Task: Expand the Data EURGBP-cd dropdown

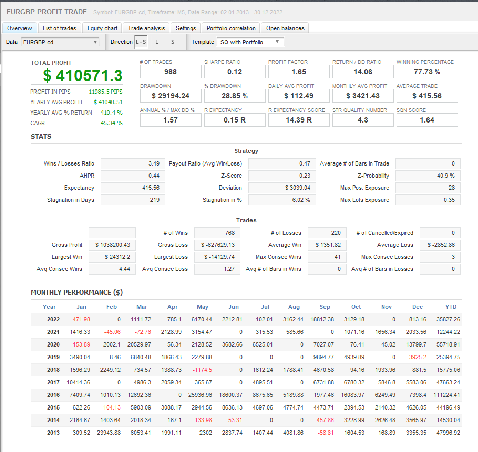Action: [x=60, y=42]
